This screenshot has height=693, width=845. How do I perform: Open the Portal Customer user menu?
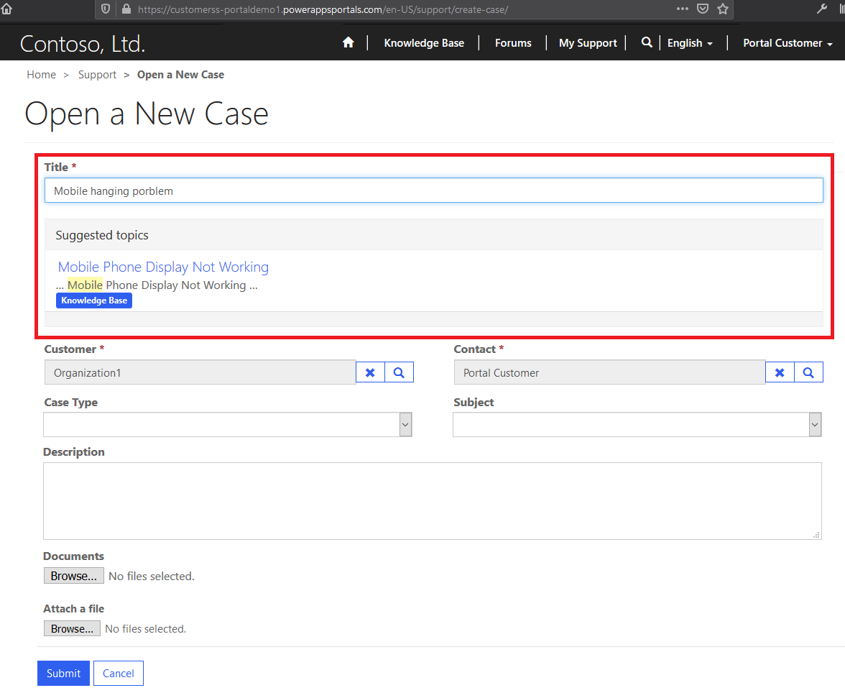[788, 43]
